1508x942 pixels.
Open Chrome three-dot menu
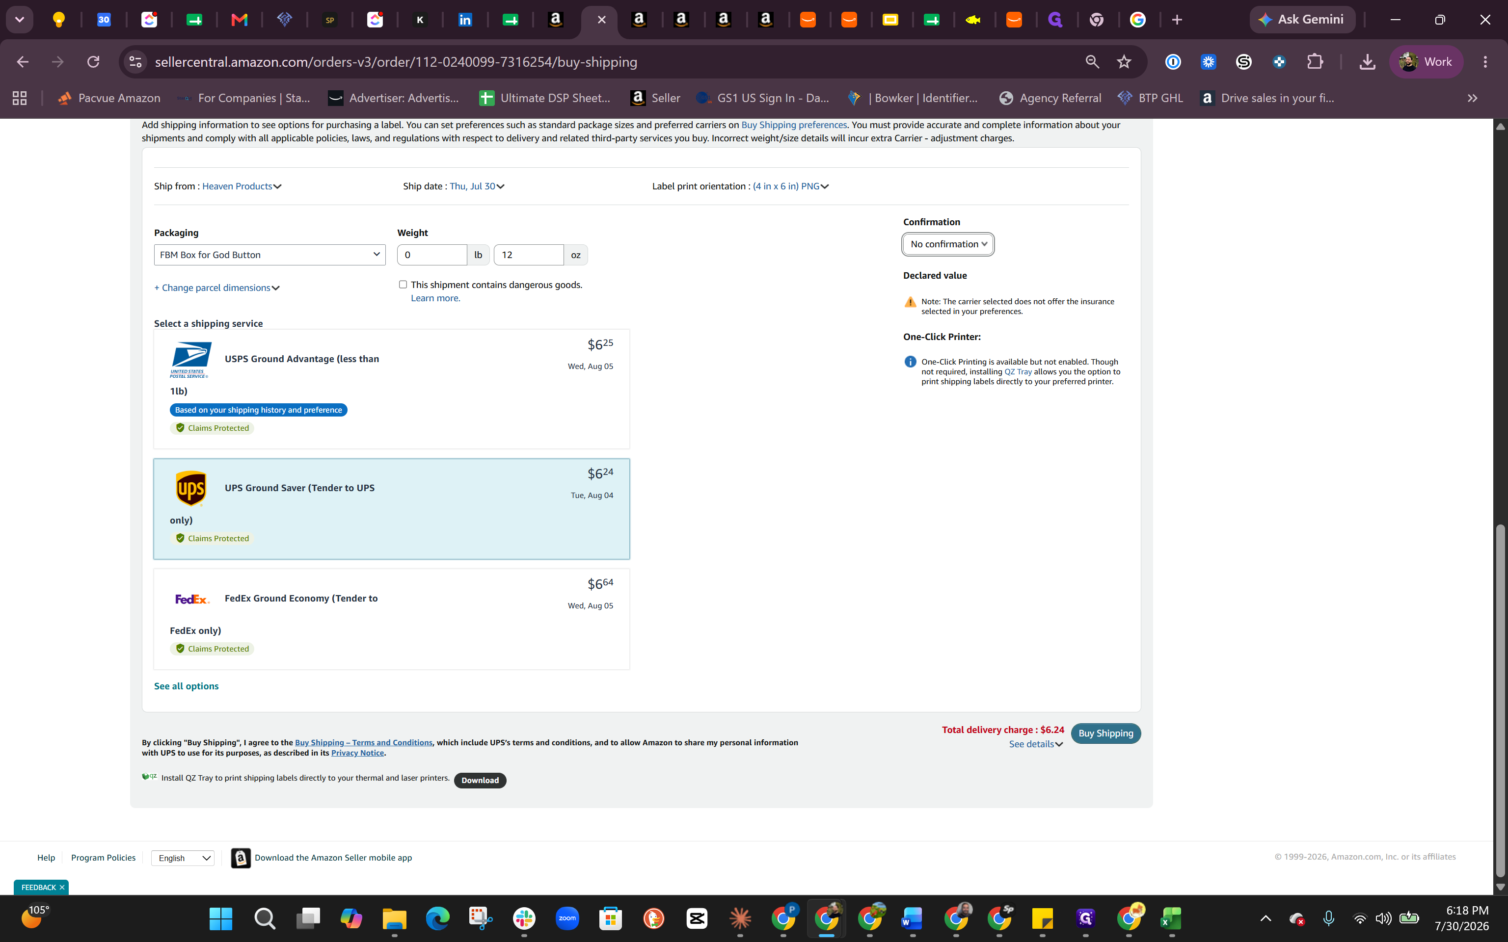click(1485, 62)
